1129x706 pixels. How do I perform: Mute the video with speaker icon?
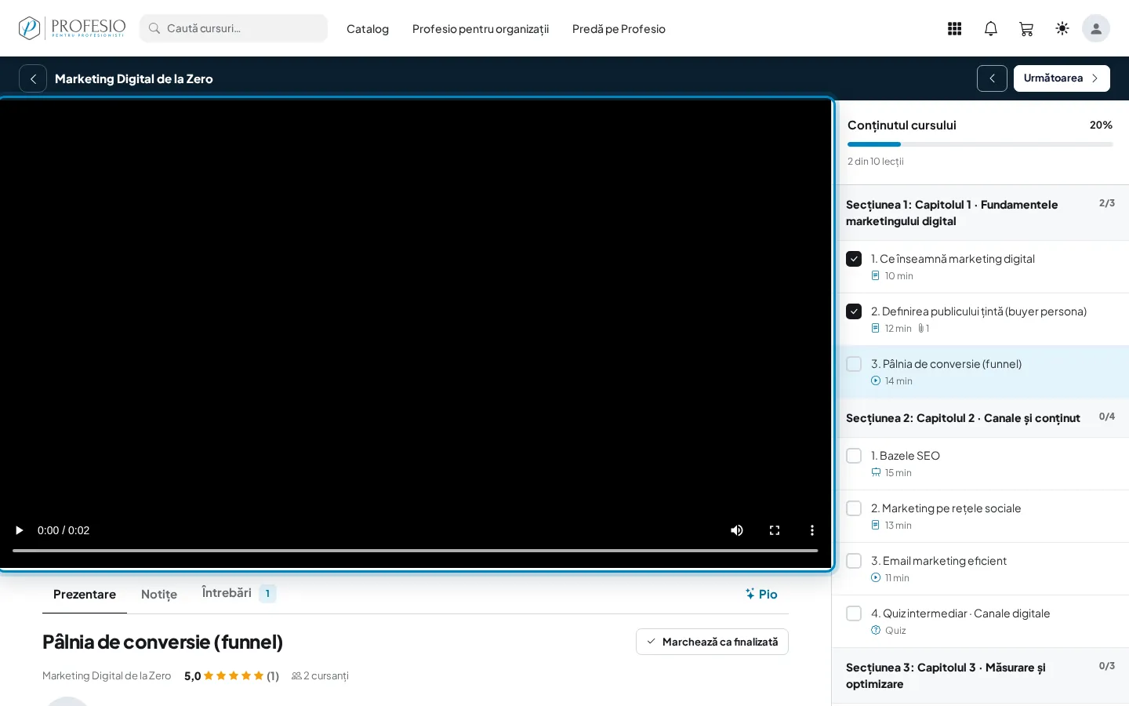click(737, 530)
